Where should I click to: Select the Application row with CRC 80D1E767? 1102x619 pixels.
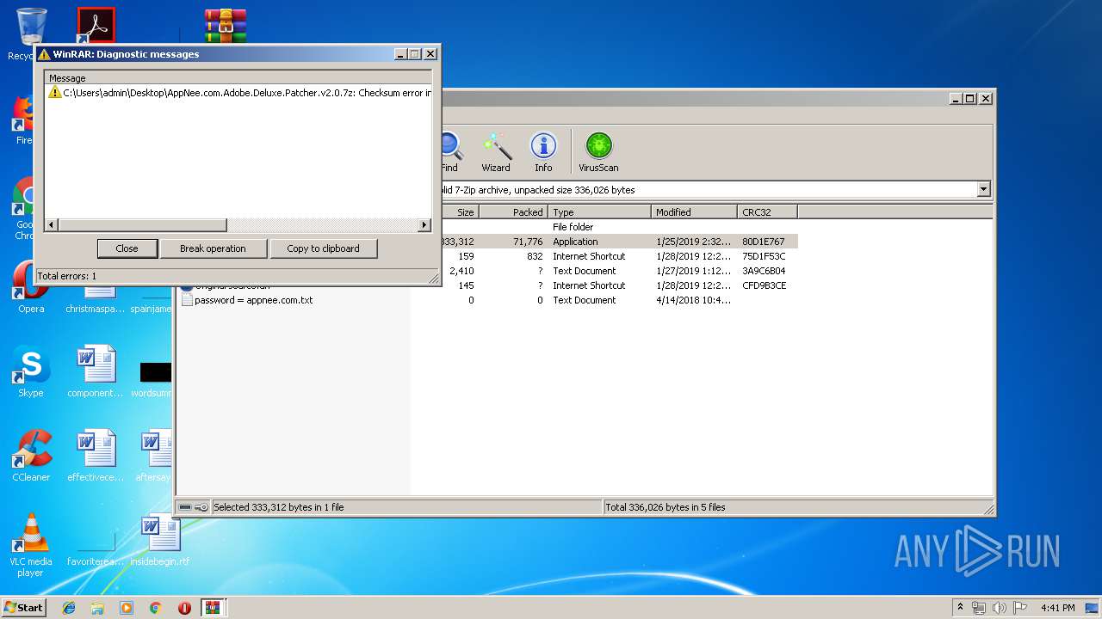pos(619,242)
